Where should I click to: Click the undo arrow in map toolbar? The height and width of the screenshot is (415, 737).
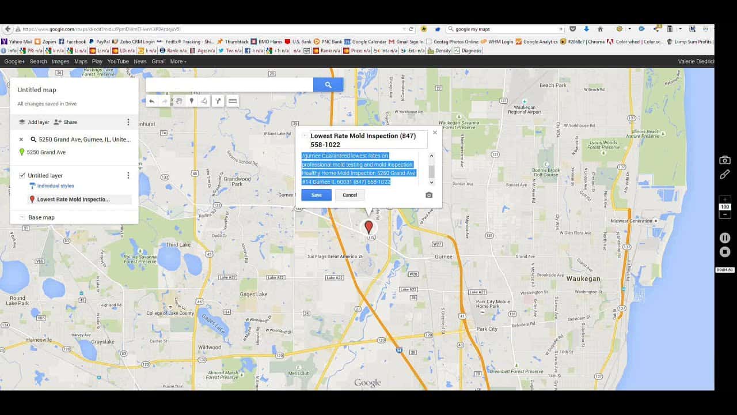[151, 101]
